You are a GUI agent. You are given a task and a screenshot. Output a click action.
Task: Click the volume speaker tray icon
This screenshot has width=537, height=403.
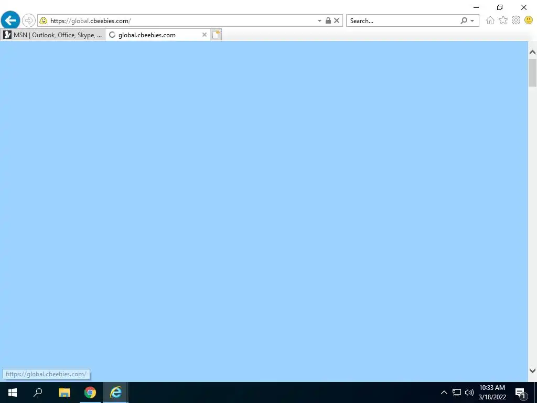coord(469,393)
